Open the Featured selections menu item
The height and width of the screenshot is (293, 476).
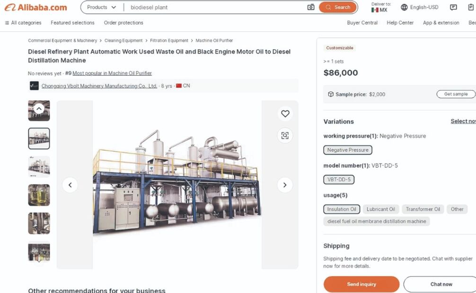[72, 23]
